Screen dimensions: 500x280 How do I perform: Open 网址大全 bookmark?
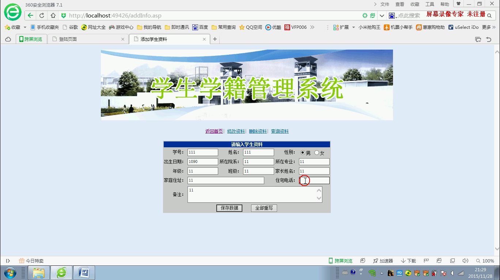pos(94,27)
